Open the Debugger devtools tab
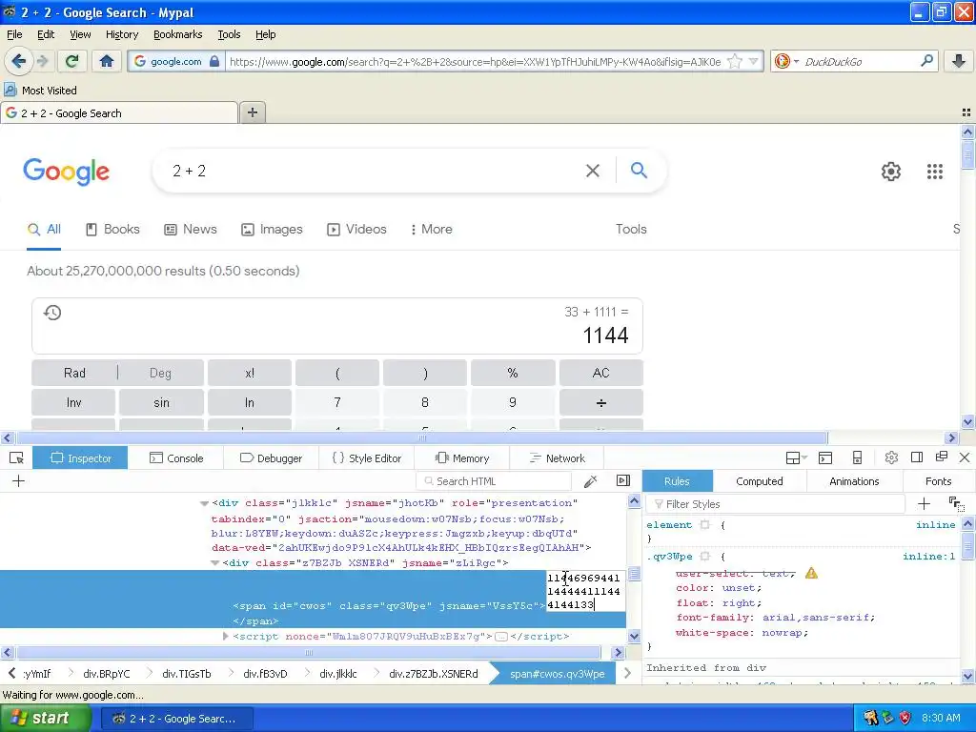Viewport: 976px width, 732px height. (x=271, y=458)
